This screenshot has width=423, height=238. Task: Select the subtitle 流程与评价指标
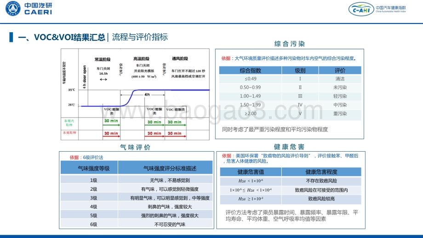tap(140, 37)
